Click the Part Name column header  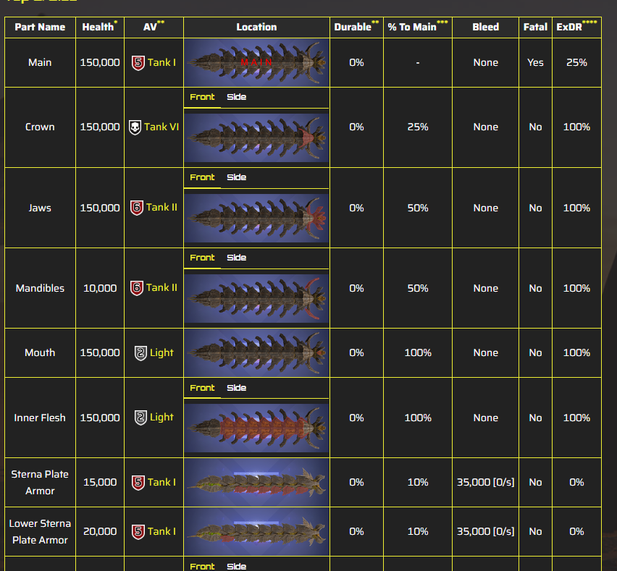pyautogui.click(x=40, y=27)
